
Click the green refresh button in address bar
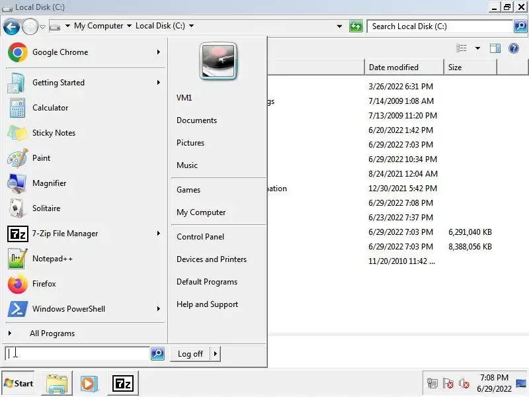click(x=356, y=26)
